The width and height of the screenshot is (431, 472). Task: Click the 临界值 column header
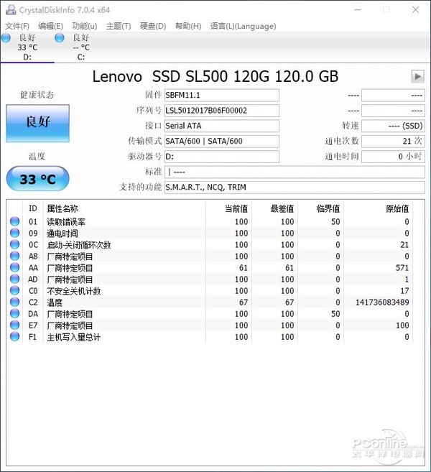328,208
